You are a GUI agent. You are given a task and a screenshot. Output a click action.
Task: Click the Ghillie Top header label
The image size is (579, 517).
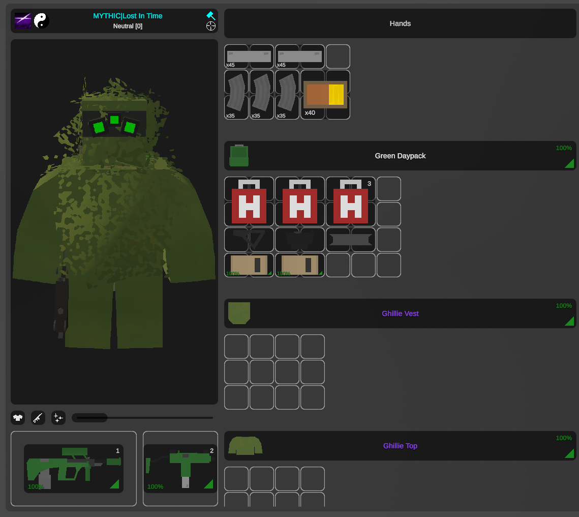(400, 446)
